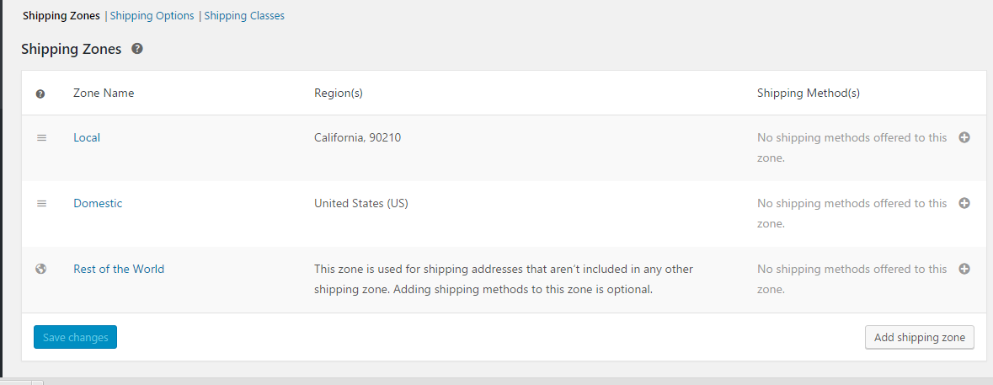Click Shipping Method(s) column header
This screenshot has height=385, width=993.
(808, 93)
